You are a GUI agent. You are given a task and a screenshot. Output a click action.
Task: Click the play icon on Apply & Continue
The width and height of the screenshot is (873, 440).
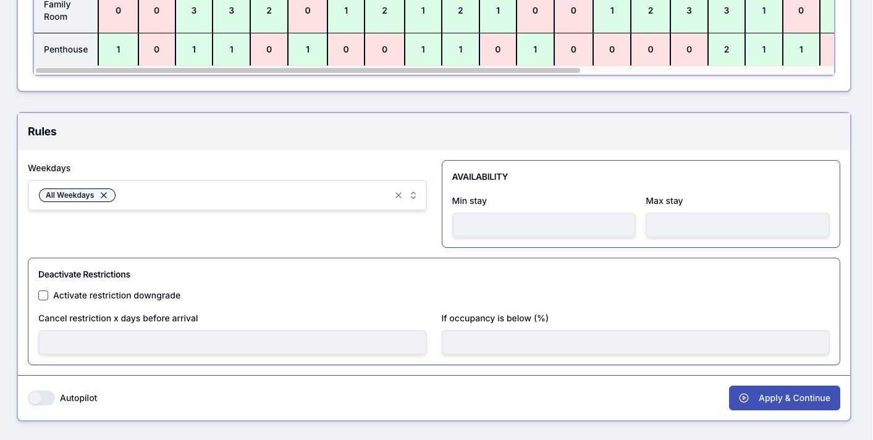coord(744,398)
